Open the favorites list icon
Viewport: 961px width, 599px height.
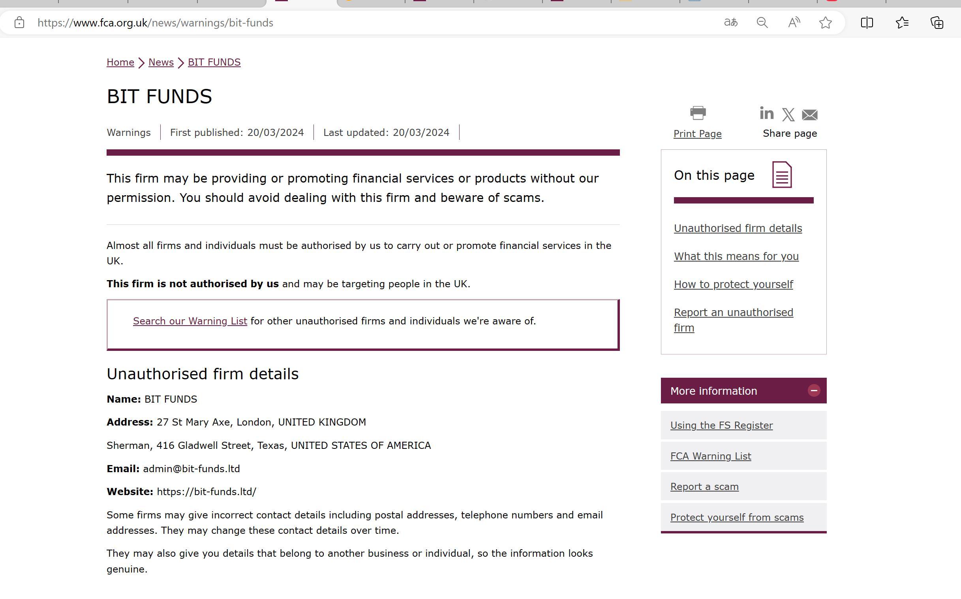[902, 23]
